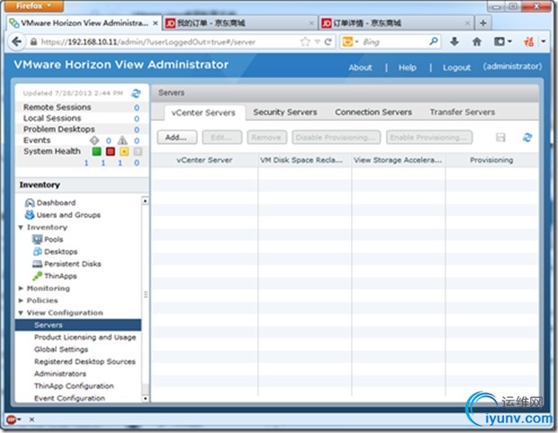Open the Help link
The height and width of the screenshot is (433, 558).
click(407, 68)
